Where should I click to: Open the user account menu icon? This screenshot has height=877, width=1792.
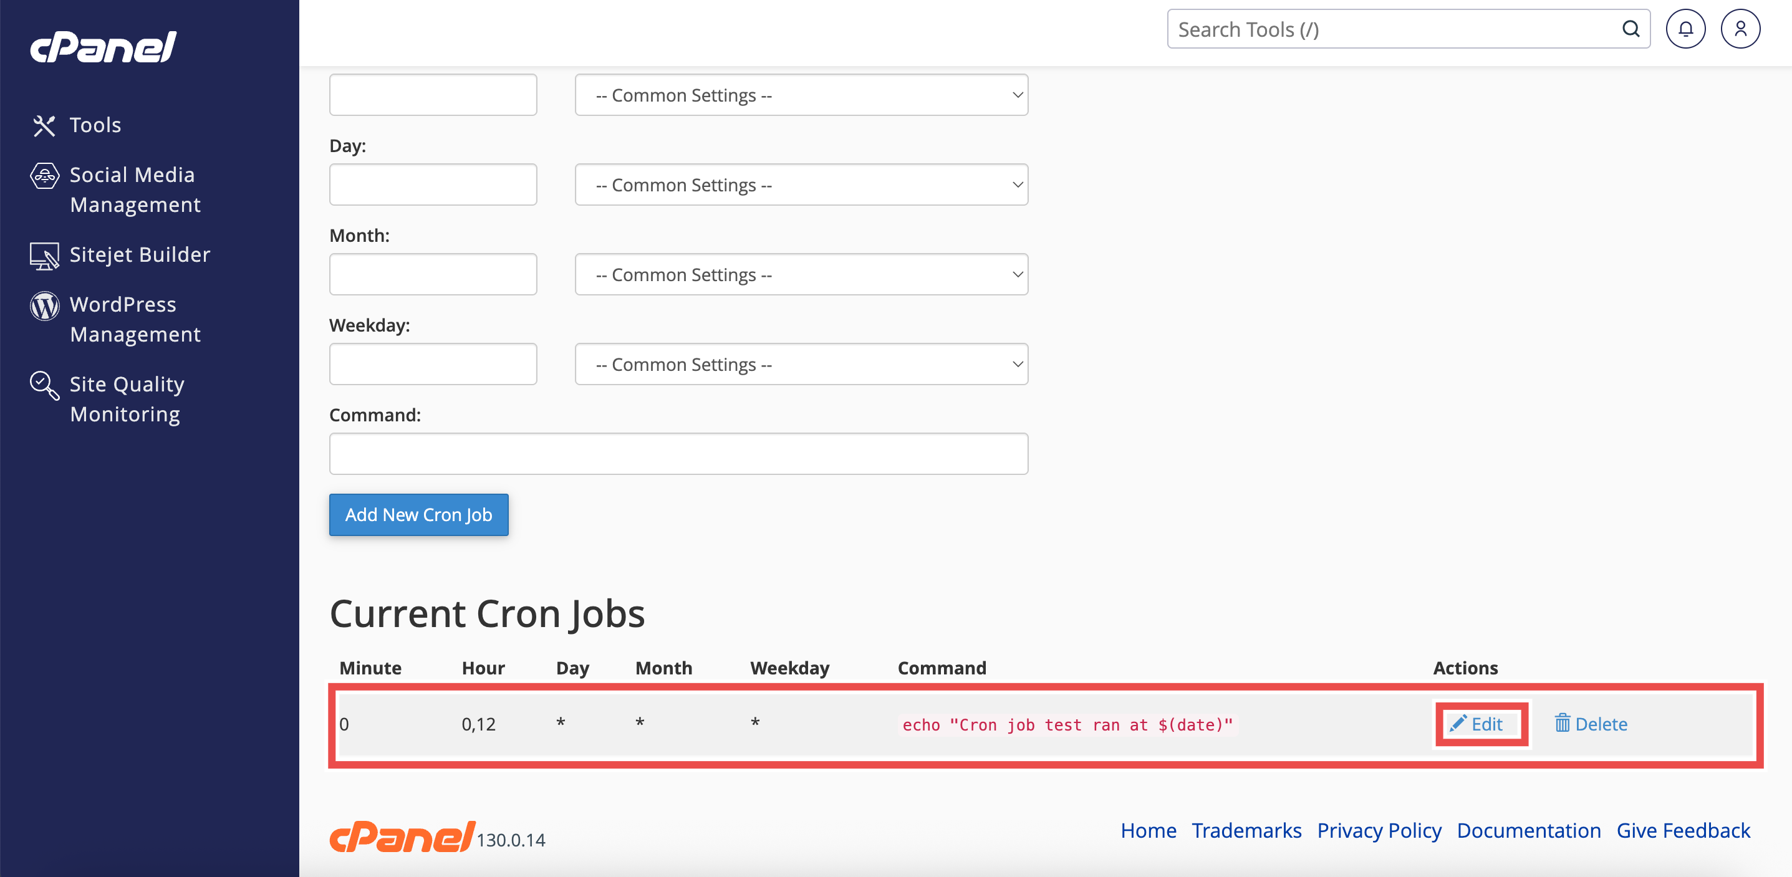click(x=1740, y=29)
